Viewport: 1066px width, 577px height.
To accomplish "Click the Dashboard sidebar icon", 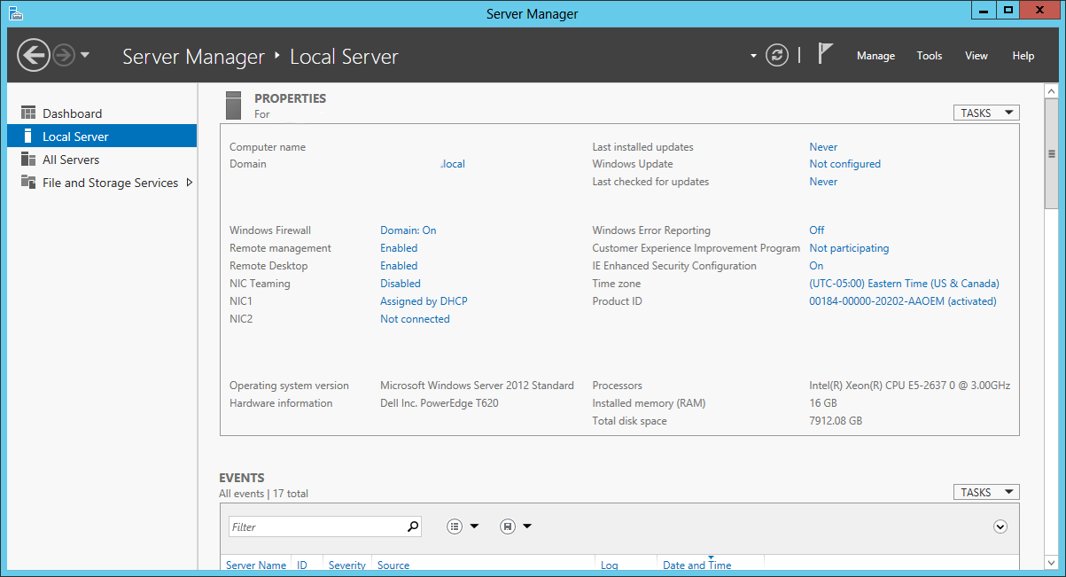I will click(28, 113).
